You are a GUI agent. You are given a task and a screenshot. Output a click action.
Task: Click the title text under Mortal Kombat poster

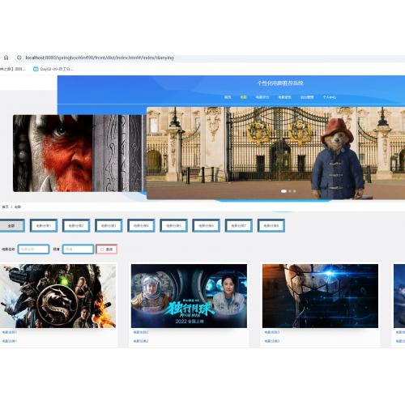click(x=10, y=332)
